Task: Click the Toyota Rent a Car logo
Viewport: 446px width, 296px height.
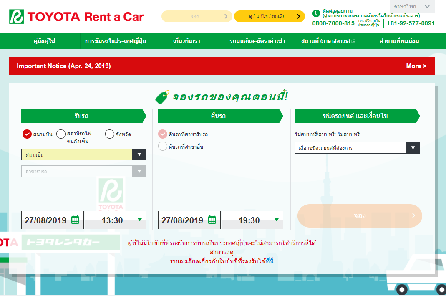Action: coord(76,17)
